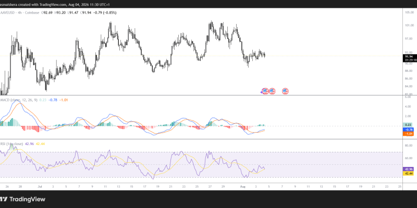Viewport: 417px width, 208px height.
Task: Click the 4.00 label on the MACD axis
Action: pyautogui.click(x=409, y=107)
